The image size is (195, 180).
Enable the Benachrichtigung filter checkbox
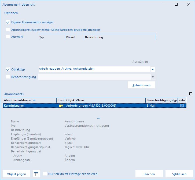pos(8,77)
